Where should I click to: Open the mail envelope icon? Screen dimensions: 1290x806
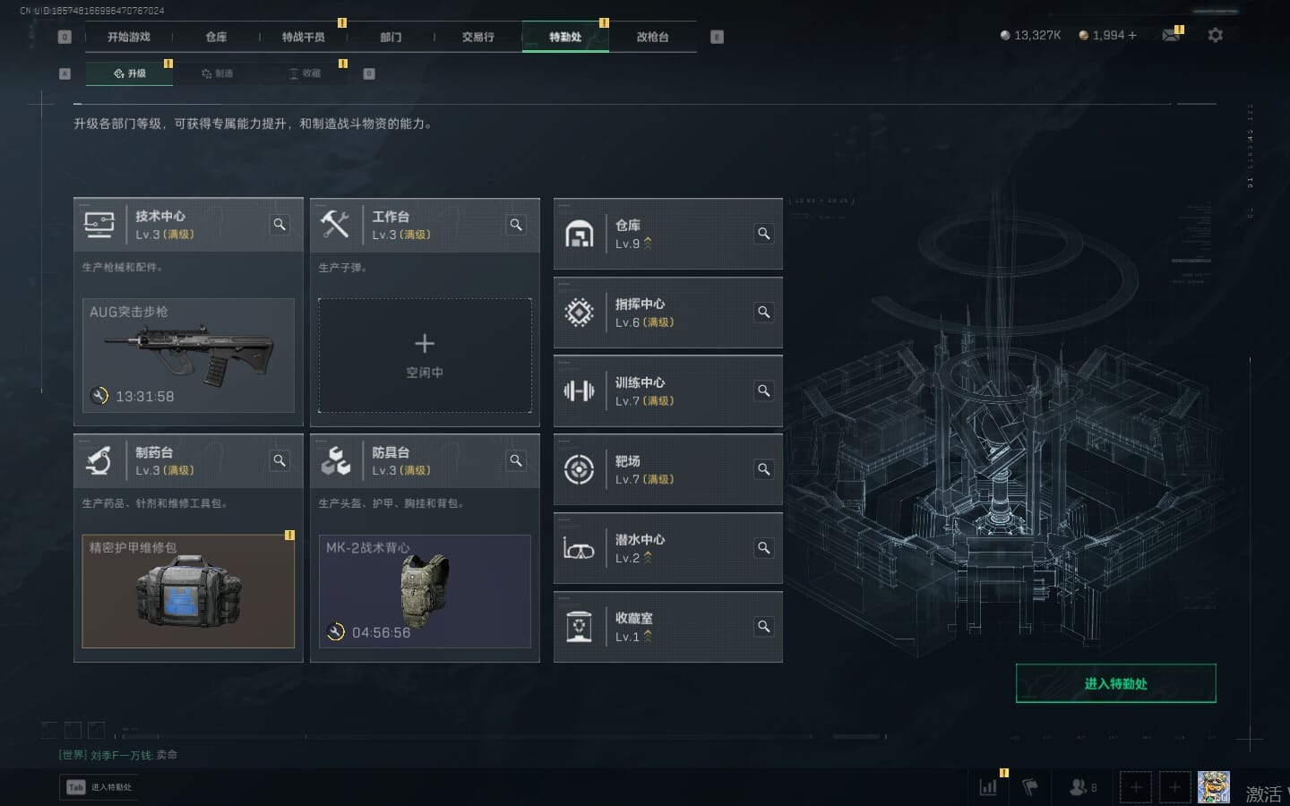point(1171,35)
